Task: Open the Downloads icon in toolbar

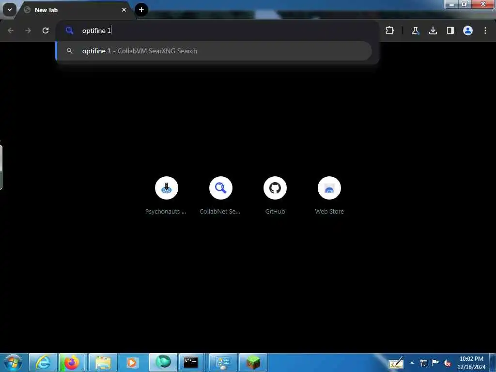Action: [433, 31]
